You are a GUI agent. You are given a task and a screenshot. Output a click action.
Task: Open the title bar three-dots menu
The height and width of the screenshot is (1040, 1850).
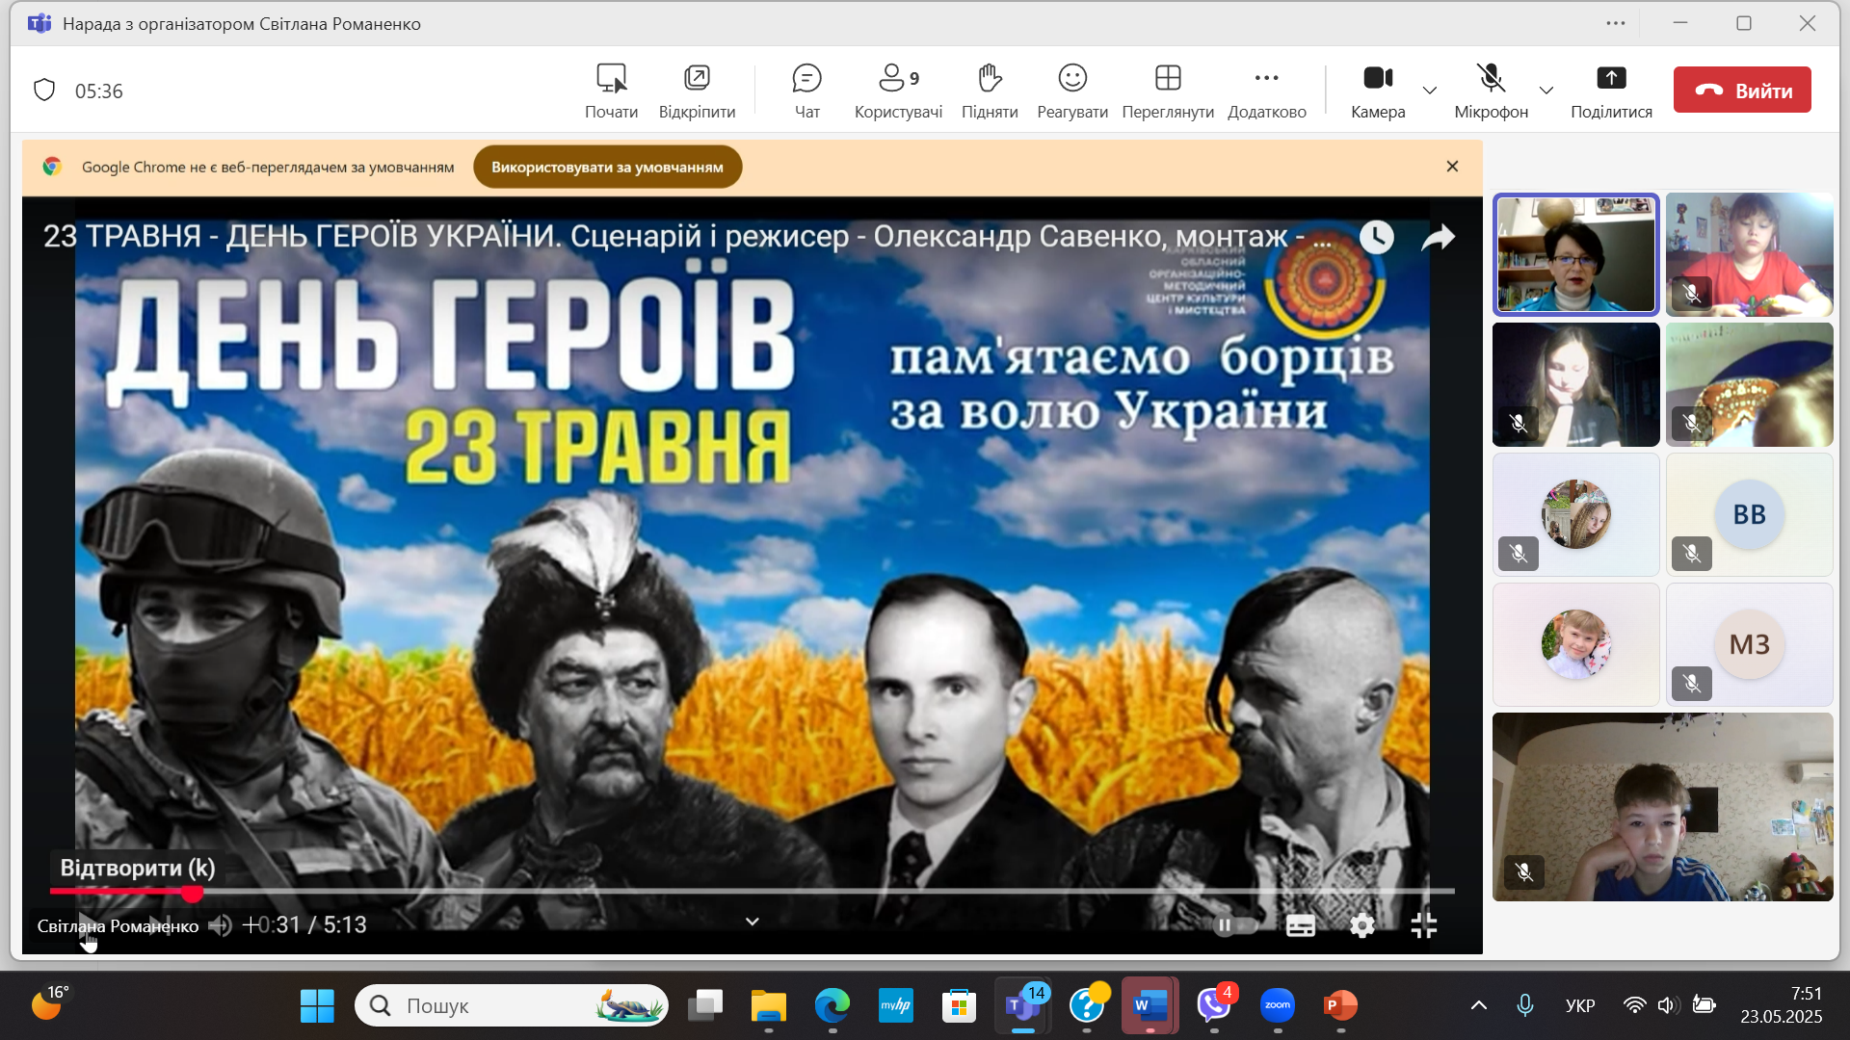tap(1616, 23)
